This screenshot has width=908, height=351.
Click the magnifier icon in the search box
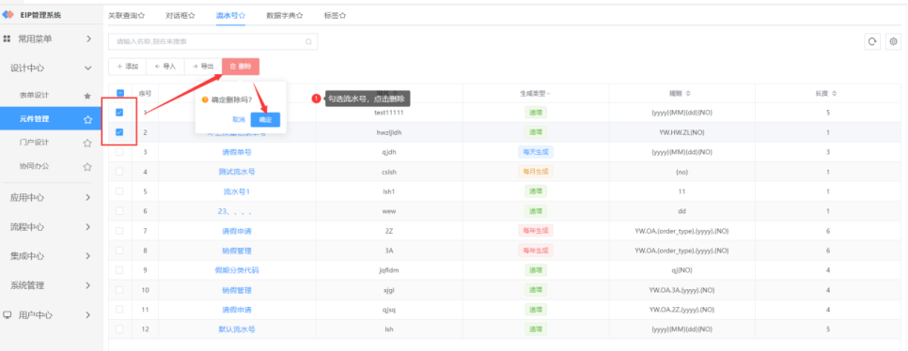tap(308, 41)
